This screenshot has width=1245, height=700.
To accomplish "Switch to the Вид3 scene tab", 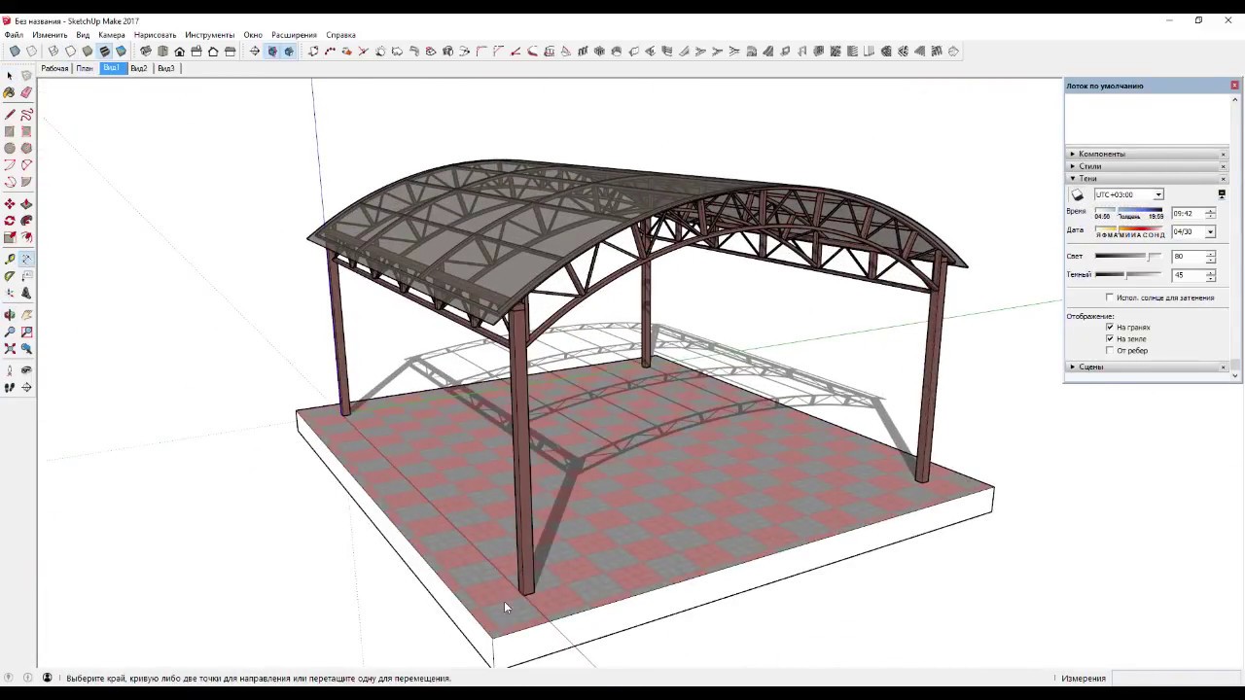I will click(166, 68).
